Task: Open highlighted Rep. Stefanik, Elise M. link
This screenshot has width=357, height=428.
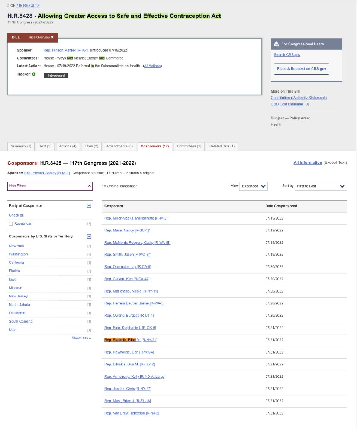Action: (x=131, y=340)
